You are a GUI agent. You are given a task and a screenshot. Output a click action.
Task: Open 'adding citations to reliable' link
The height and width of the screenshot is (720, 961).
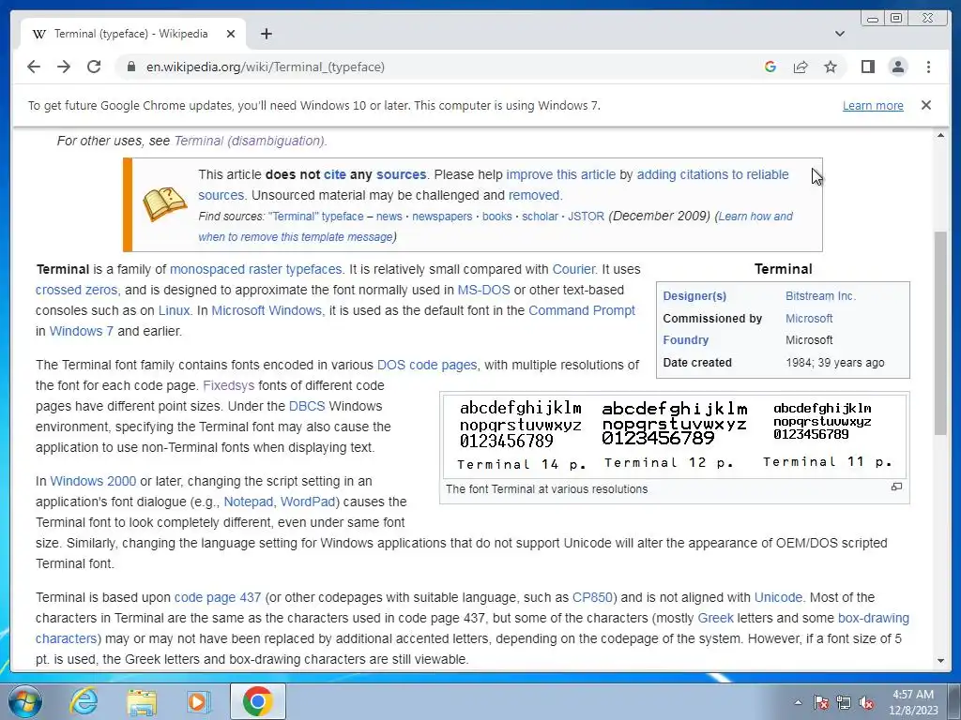pyautogui.click(x=713, y=174)
